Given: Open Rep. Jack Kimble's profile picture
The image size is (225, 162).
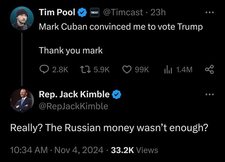Looking at the screenshot, I should click(22, 100).
